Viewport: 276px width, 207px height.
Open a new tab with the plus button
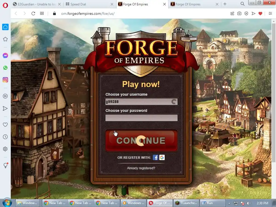point(225,4)
